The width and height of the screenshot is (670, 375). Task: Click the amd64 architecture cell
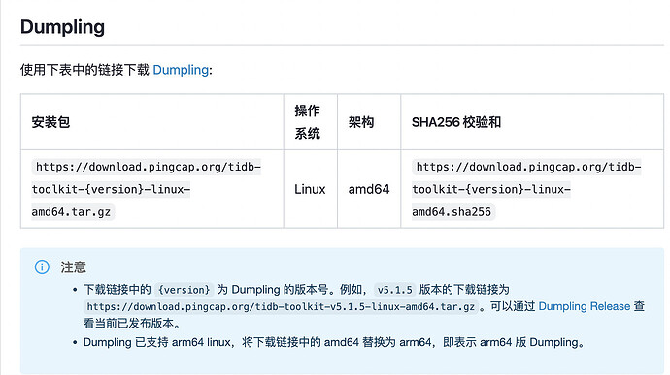pyautogui.click(x=369, y=189)
